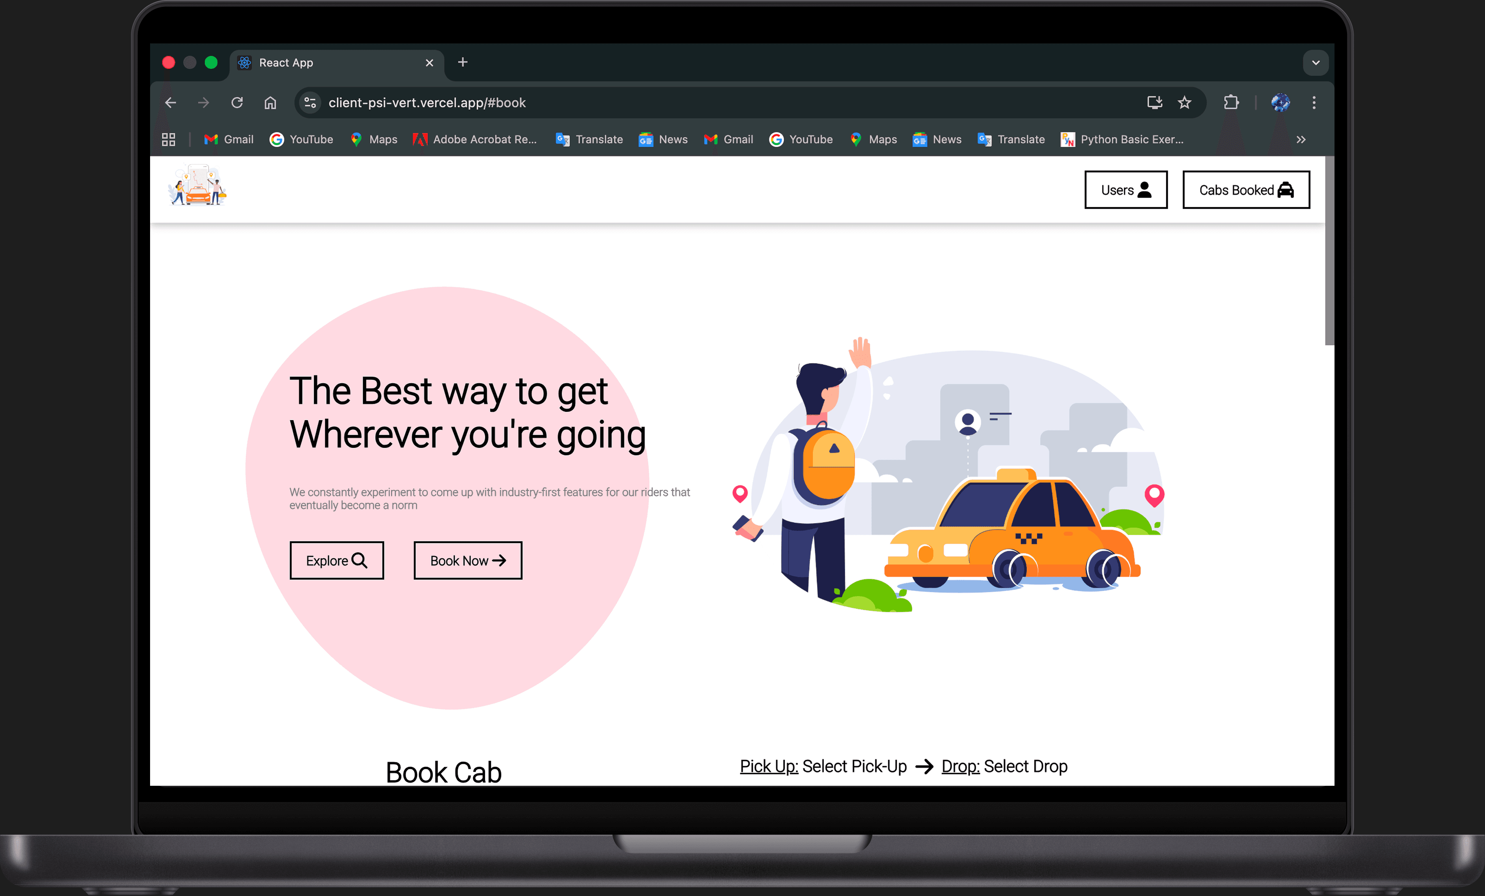Open the Users panel

point(1125,190)
